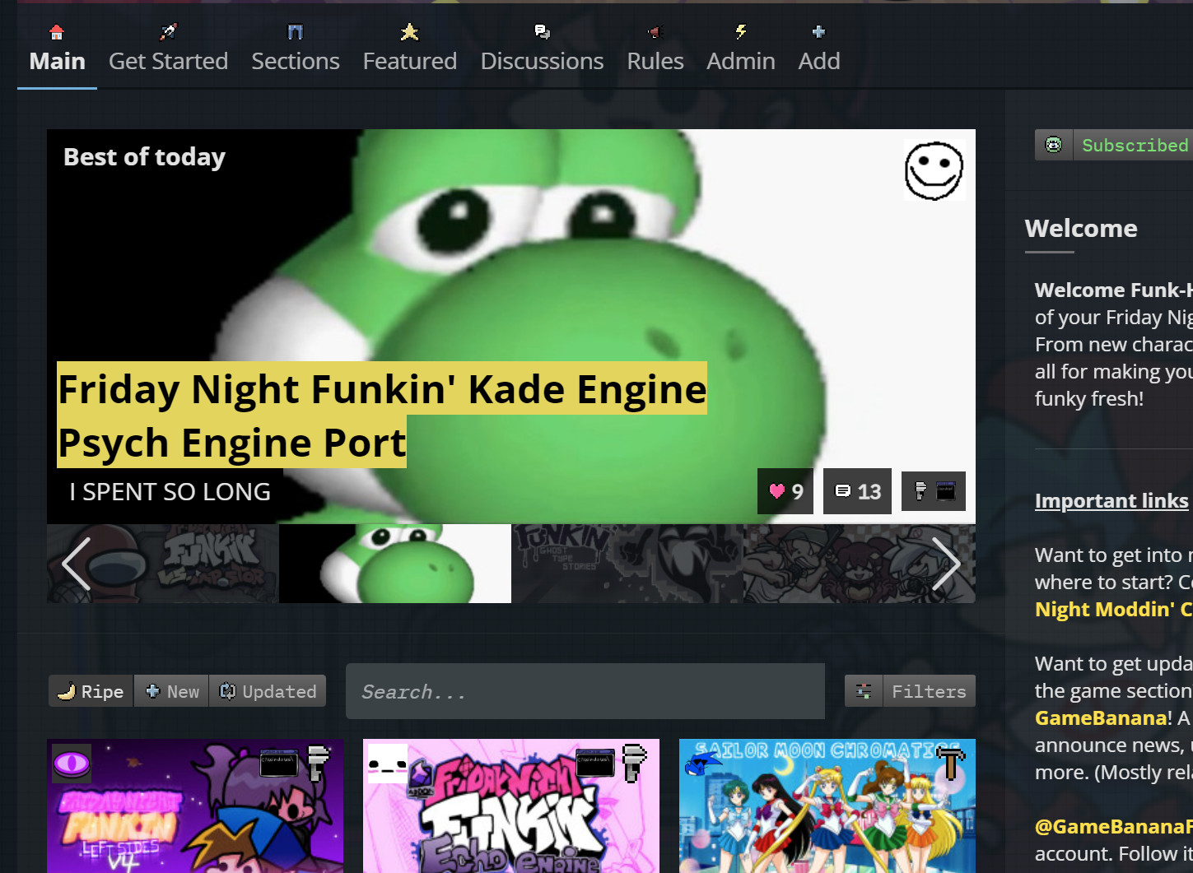Click the smiley face icon on the banner
The image size is (1193, 873).
pos(934,169)
